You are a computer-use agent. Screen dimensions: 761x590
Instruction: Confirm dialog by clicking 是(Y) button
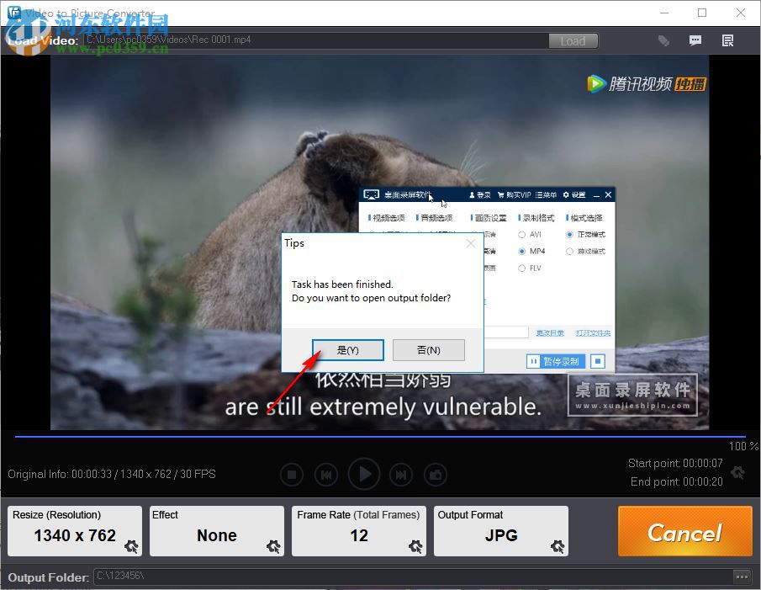point(348,349)
